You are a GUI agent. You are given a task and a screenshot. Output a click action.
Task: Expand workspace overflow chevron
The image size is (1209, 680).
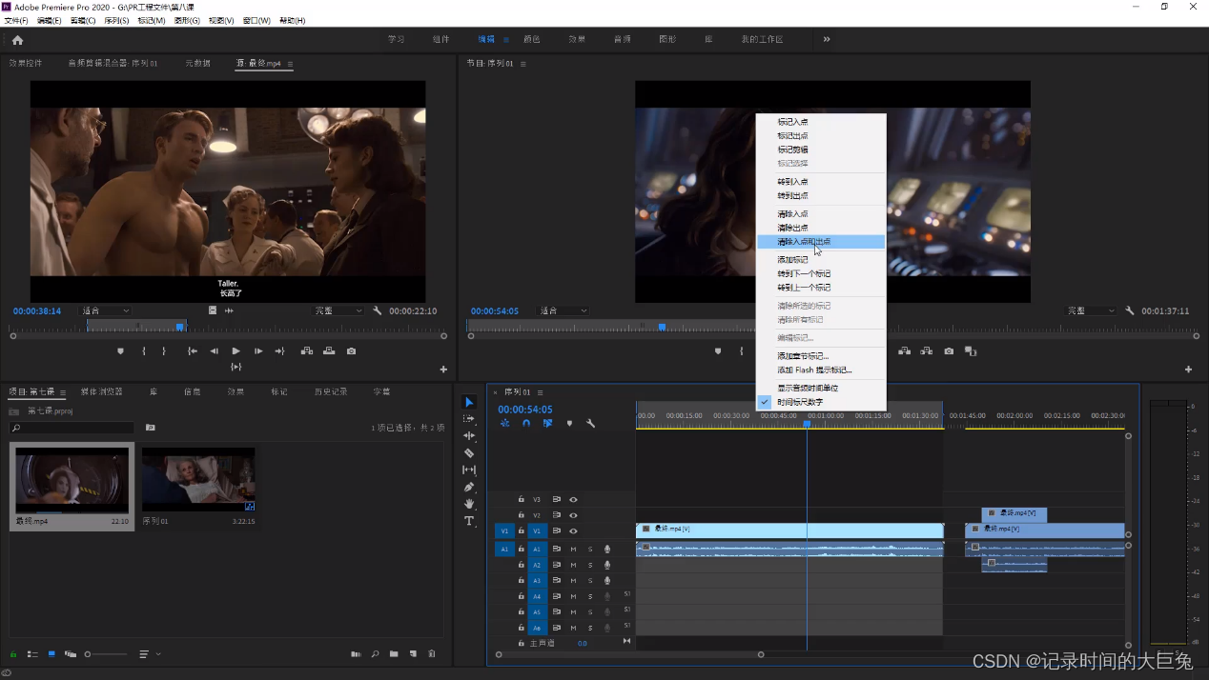tap(826, 39)
